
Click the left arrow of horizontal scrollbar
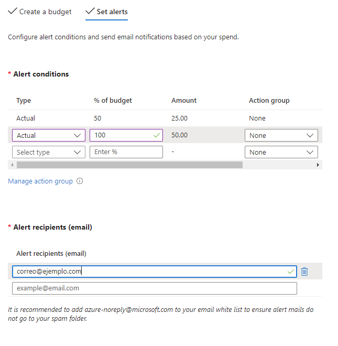click(x=12, y=165)
